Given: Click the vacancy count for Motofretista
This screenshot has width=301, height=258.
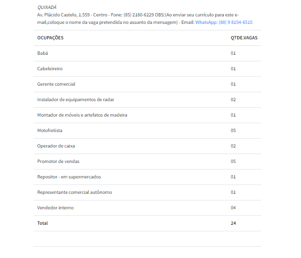Looking at the screenshot, I should point(233,131).
